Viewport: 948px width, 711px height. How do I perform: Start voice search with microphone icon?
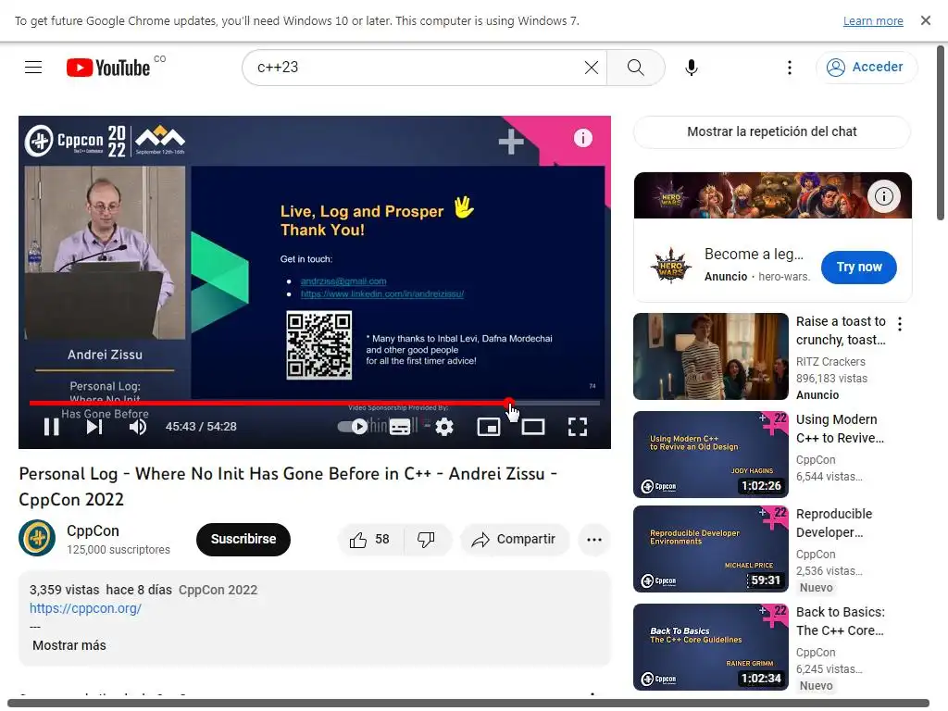[x=692, y=67]
